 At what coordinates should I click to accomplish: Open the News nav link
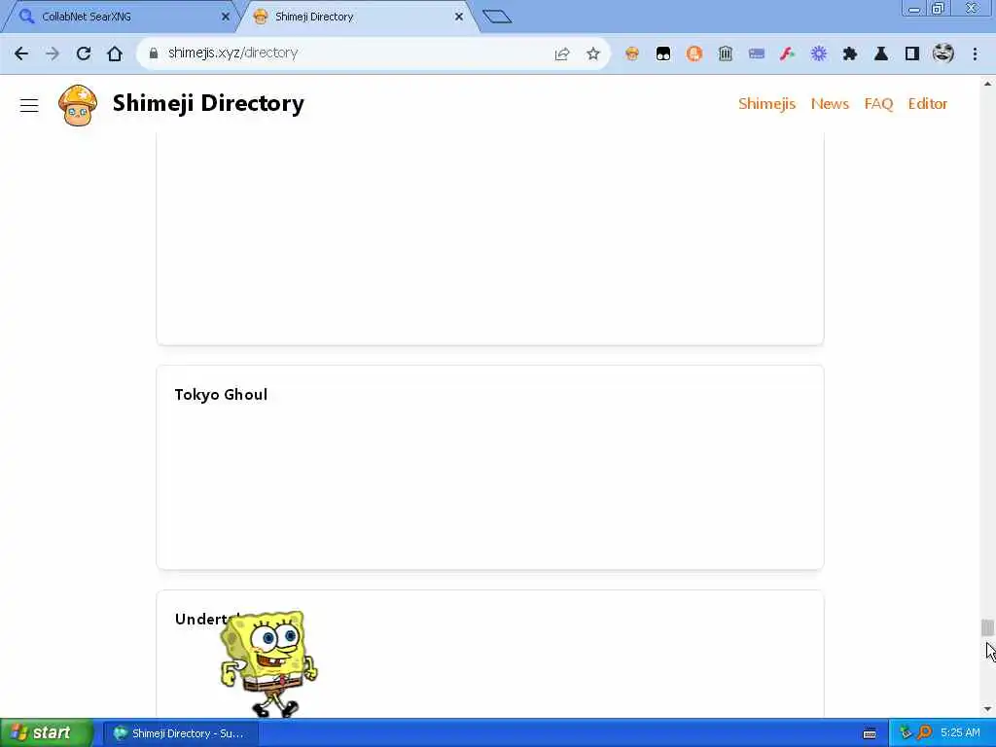830,103
